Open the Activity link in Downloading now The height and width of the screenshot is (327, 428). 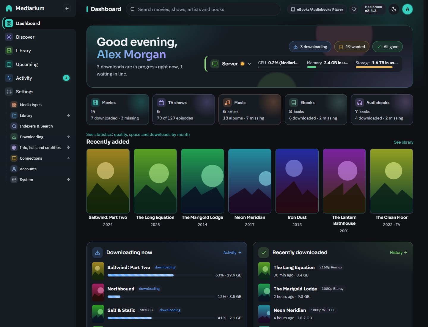click(232, 253)
